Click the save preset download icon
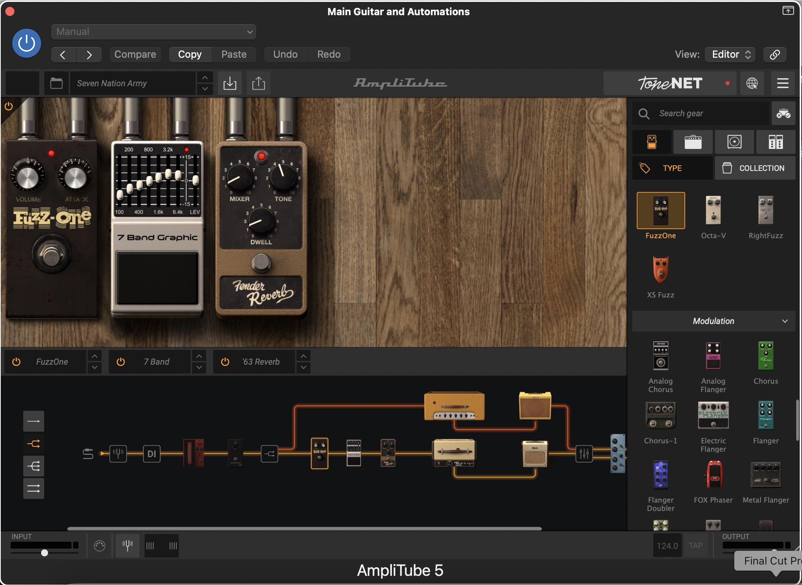 [230, 83]
